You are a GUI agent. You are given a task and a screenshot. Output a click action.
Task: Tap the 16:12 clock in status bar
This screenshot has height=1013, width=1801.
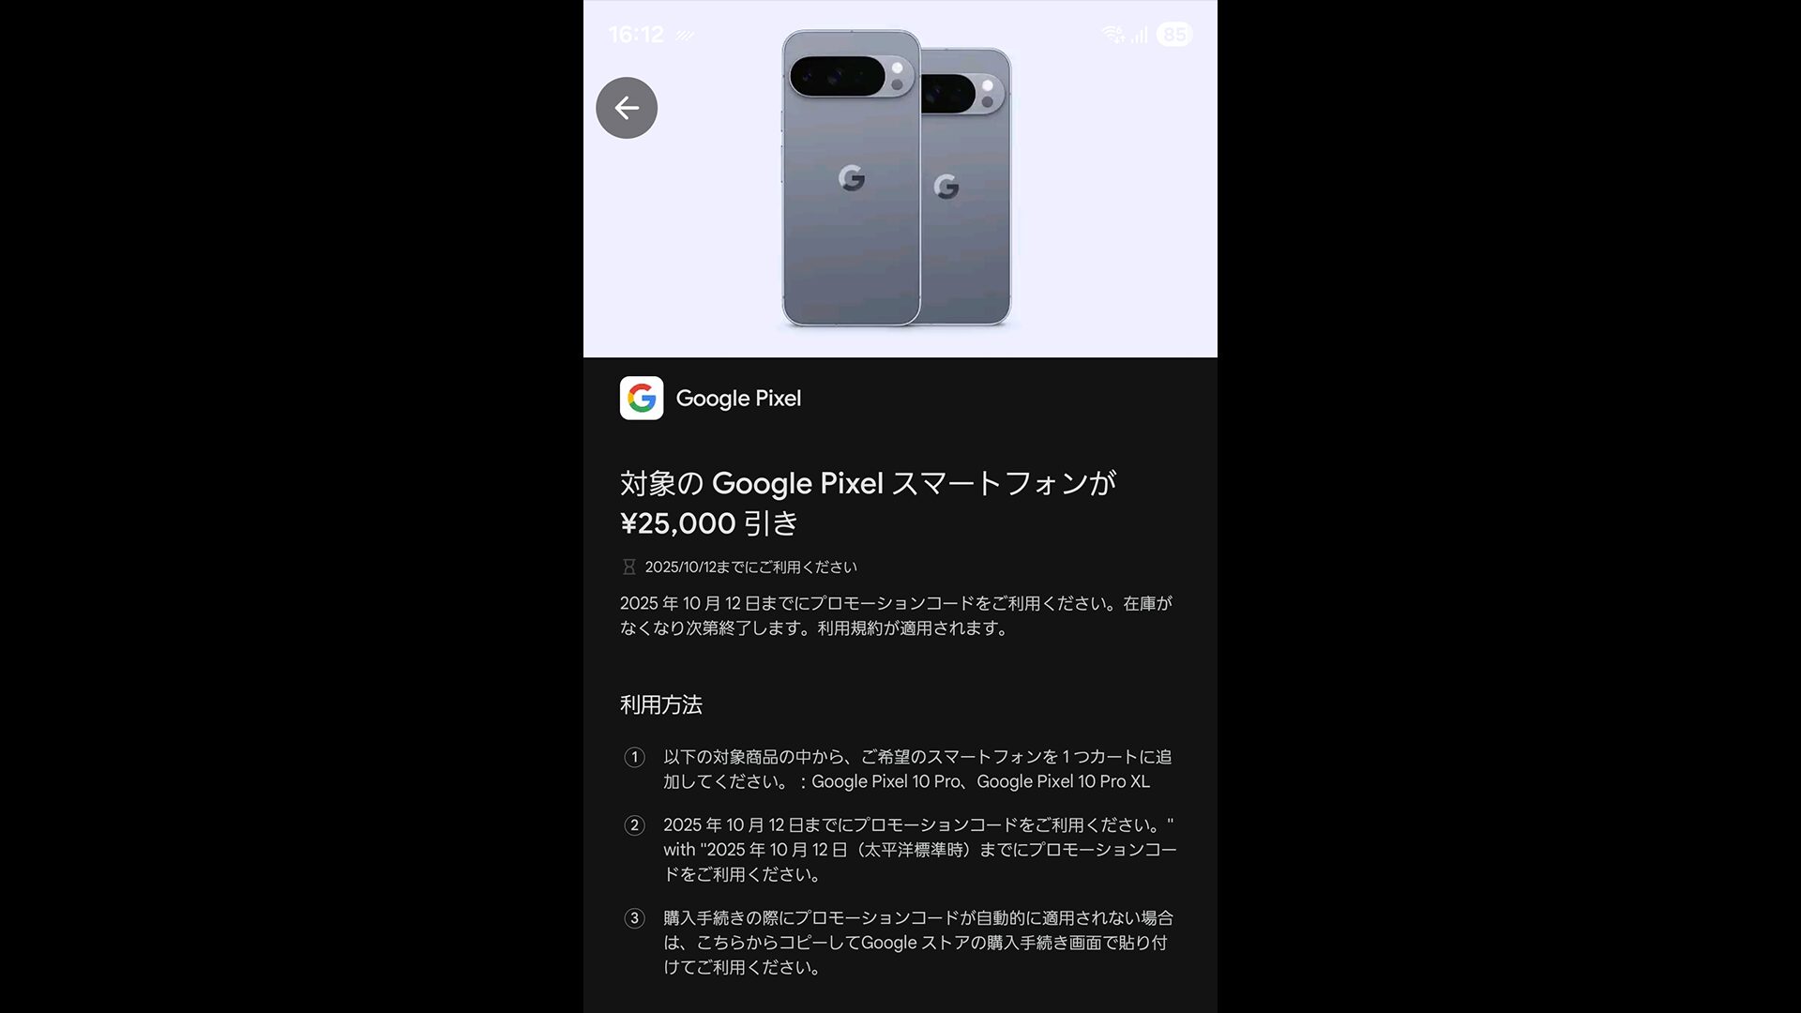[x=636, y=35]
